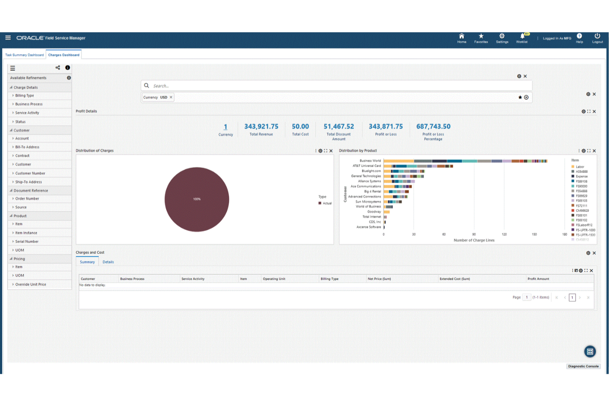Click the Actual color swatch in the pie legend
Viewport: 609px width, 406px height.
(320, 203)
